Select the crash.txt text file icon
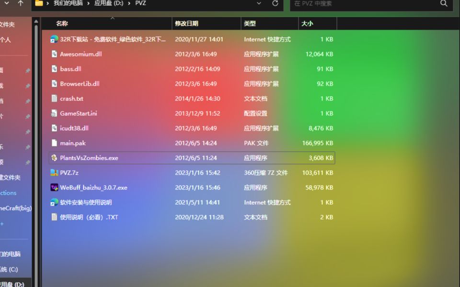This screenshot has width=460, height=287. (54, 99)
